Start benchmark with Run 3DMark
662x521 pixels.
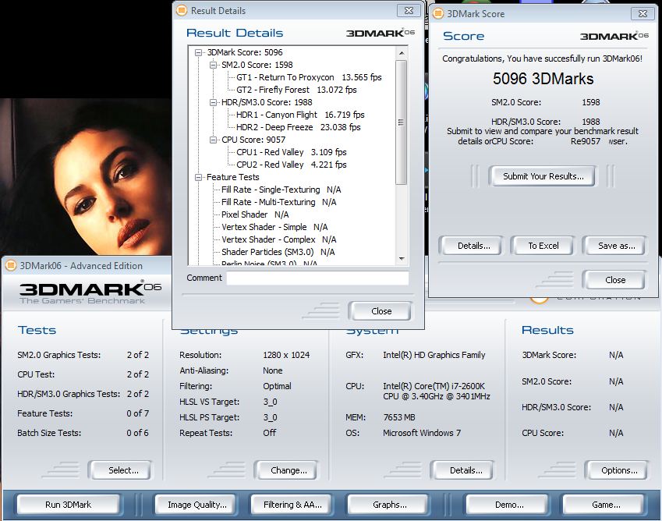coord(68,505)
